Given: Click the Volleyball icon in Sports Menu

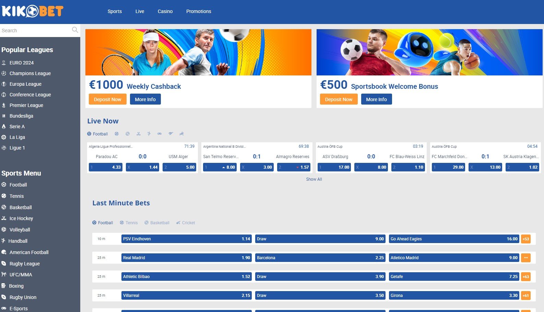Looking at the screenshot, I should [4, 229].
